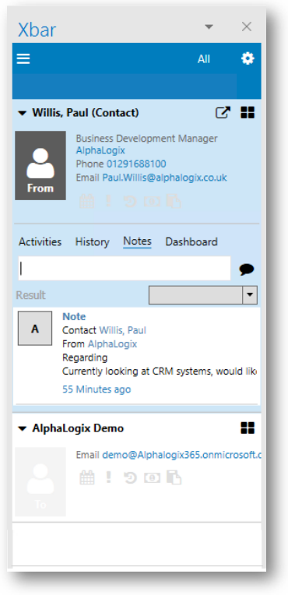
Task: Click the history clock icon under AlphaLogix Demo
Action: coord(130,478)
